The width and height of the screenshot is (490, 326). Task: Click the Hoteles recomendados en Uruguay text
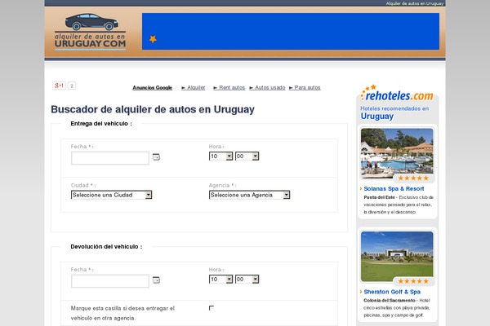[394, 112]
